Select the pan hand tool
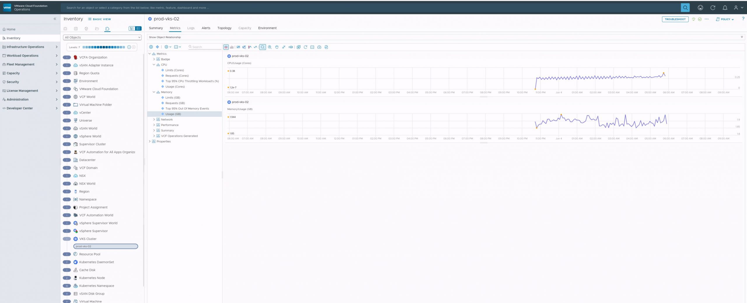This screenshot has height=303, width=747. click(277, 47)
